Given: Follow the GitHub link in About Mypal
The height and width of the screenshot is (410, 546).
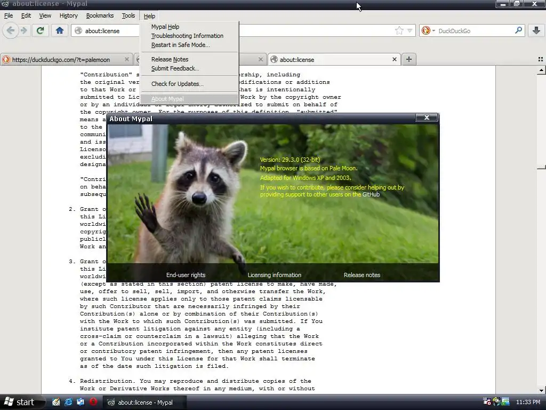Looking at the screenshot, I should (x=371, y=194).
